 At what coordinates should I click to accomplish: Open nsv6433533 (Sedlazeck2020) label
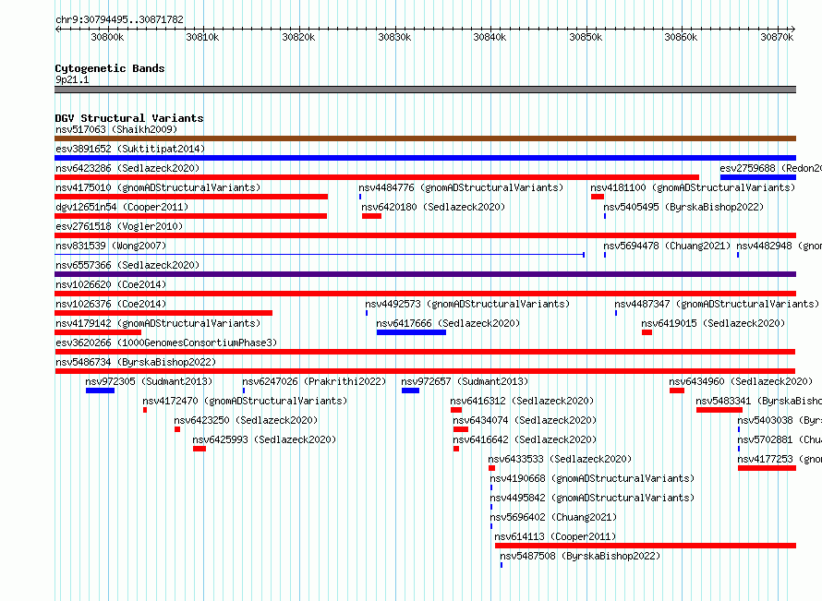pyautogui.click(x=560, y=459)
